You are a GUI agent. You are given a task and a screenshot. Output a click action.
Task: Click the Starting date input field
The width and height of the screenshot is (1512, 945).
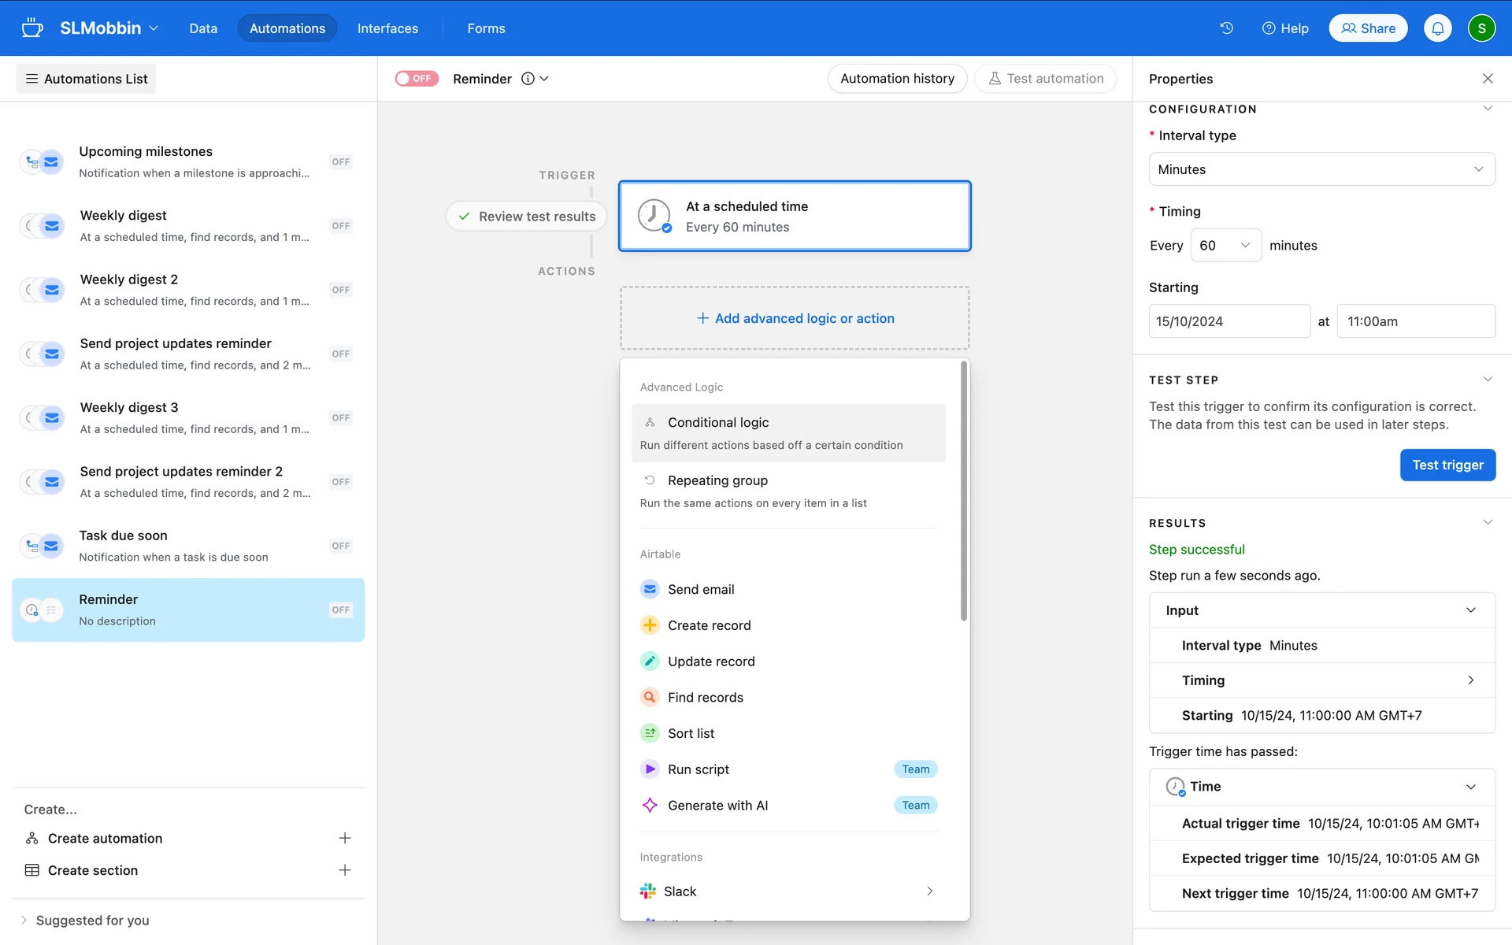pos(1228,321)
